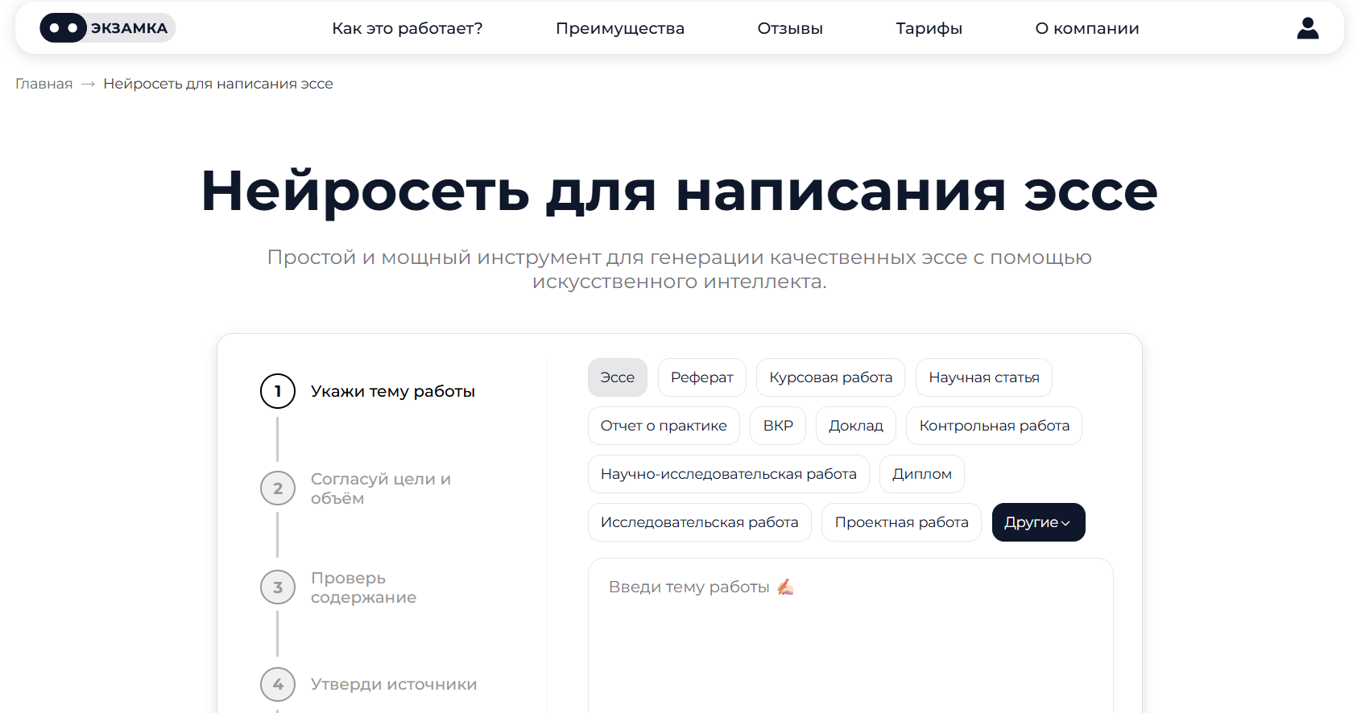Select step 1 circle 'Укажи тему работы'

[x=278, y=391]
